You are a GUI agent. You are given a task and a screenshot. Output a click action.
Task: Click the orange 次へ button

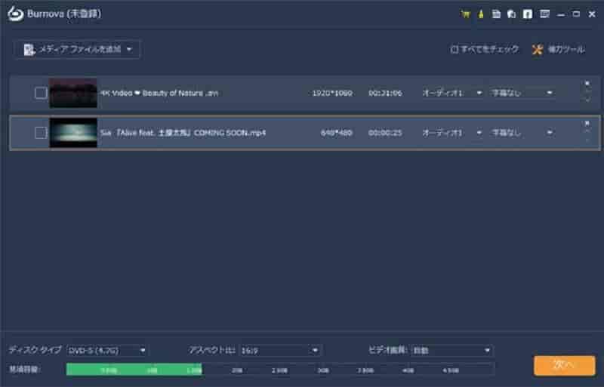[x=564, y=366]
